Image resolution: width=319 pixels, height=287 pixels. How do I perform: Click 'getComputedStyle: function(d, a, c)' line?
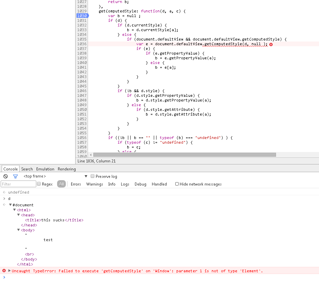(142, 11)
